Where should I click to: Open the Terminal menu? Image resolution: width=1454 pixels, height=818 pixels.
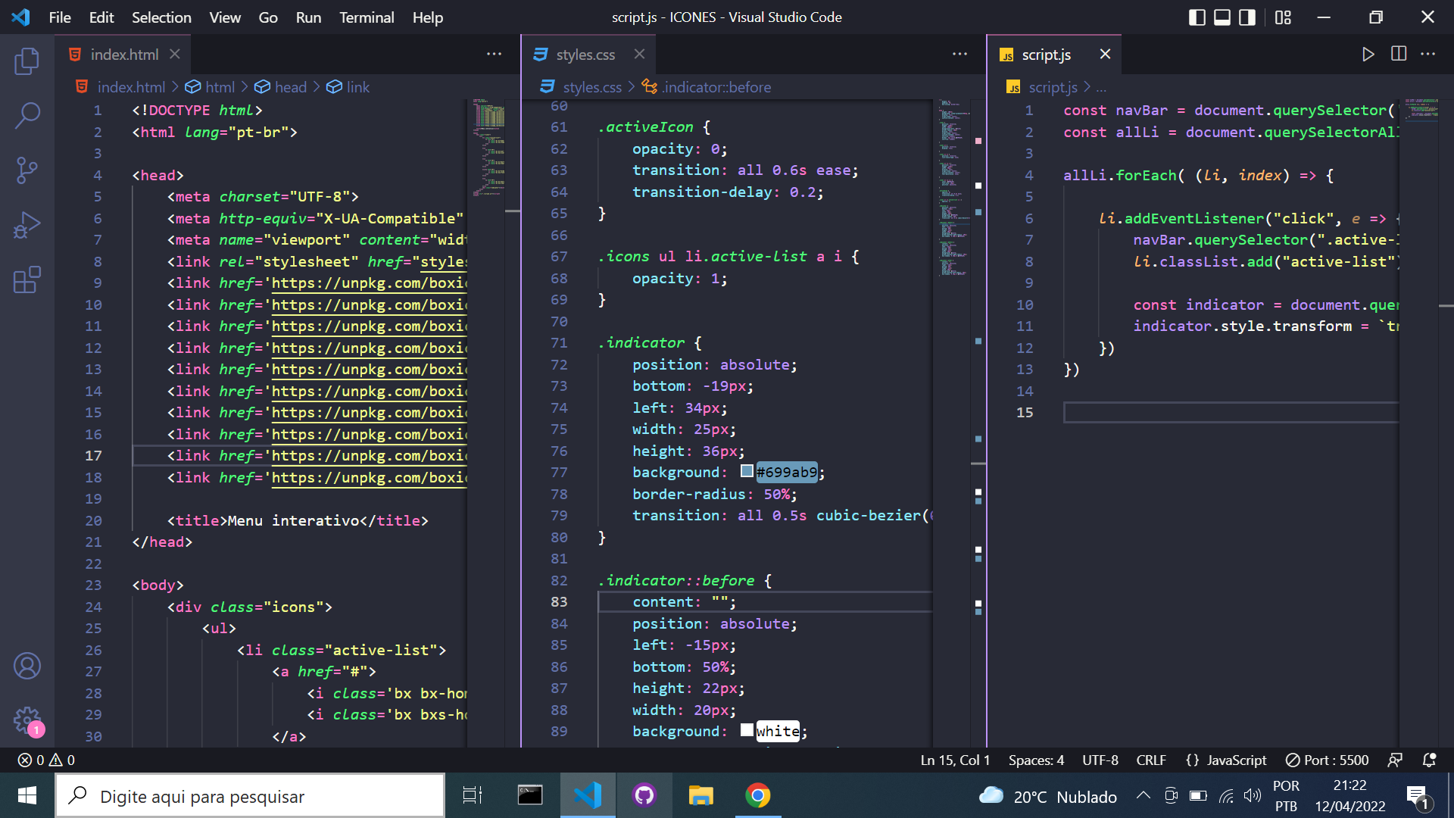(x=367, y=17)
